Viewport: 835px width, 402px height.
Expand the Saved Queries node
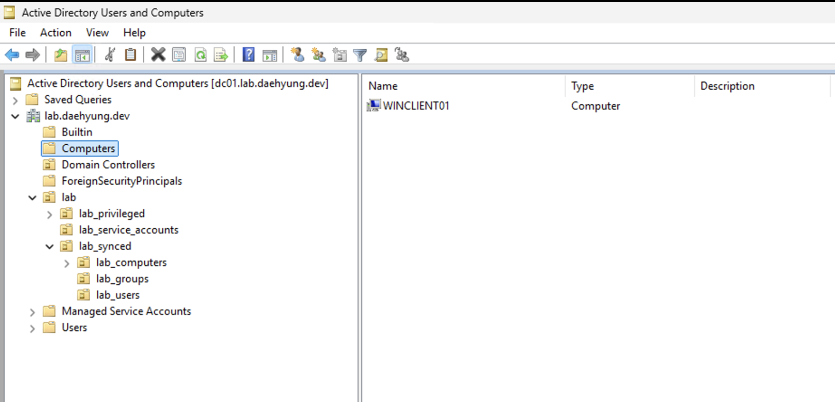tap(15, 100)
